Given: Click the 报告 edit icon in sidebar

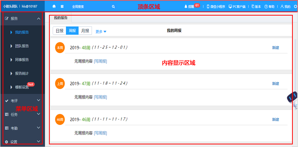Looking at the screenshot, I should point(7,19).
